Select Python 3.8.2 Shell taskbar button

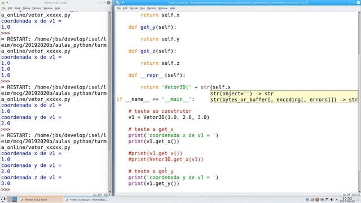(x=41, y=200)
